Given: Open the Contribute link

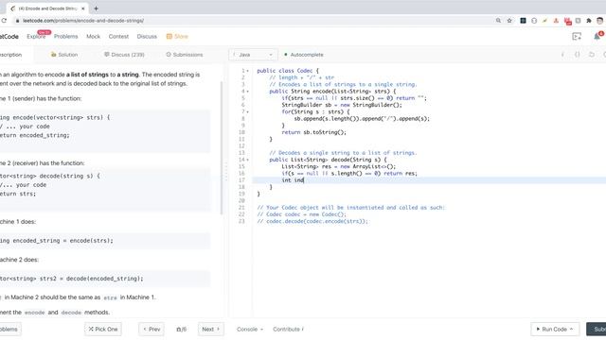Looking at the screenshot, I should click(x=288, y=330).
